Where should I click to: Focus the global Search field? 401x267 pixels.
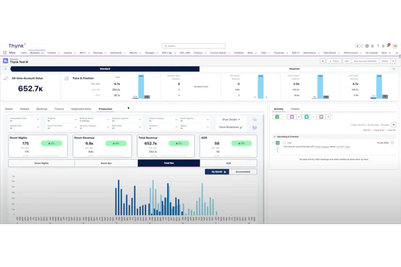pyautogui.click(x=193, y=46)
